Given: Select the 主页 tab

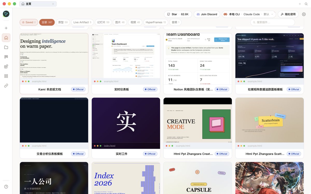Looking at the screenshot, I should coord(38,4).
